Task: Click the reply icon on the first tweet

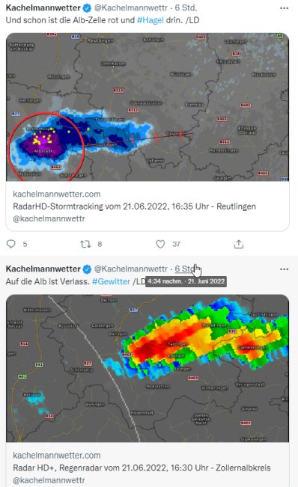Action: [11, 244]
